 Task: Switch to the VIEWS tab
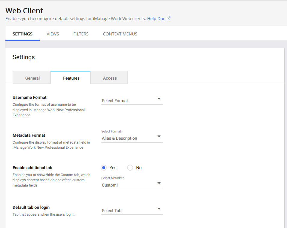[x=53, y=34]
